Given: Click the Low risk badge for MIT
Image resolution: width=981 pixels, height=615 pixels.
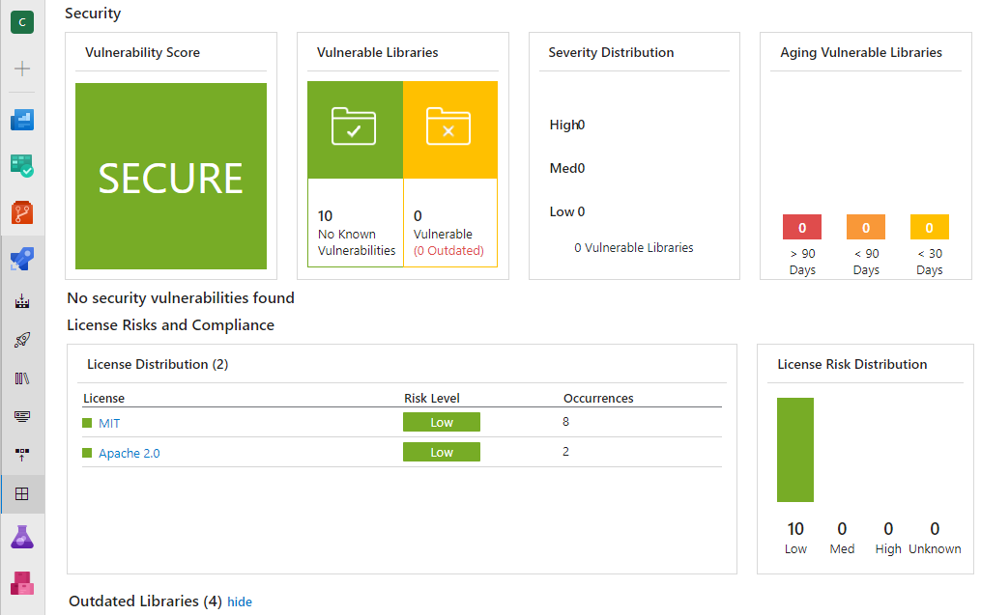Looking at the screenshot, I should [x=441, y=422].
